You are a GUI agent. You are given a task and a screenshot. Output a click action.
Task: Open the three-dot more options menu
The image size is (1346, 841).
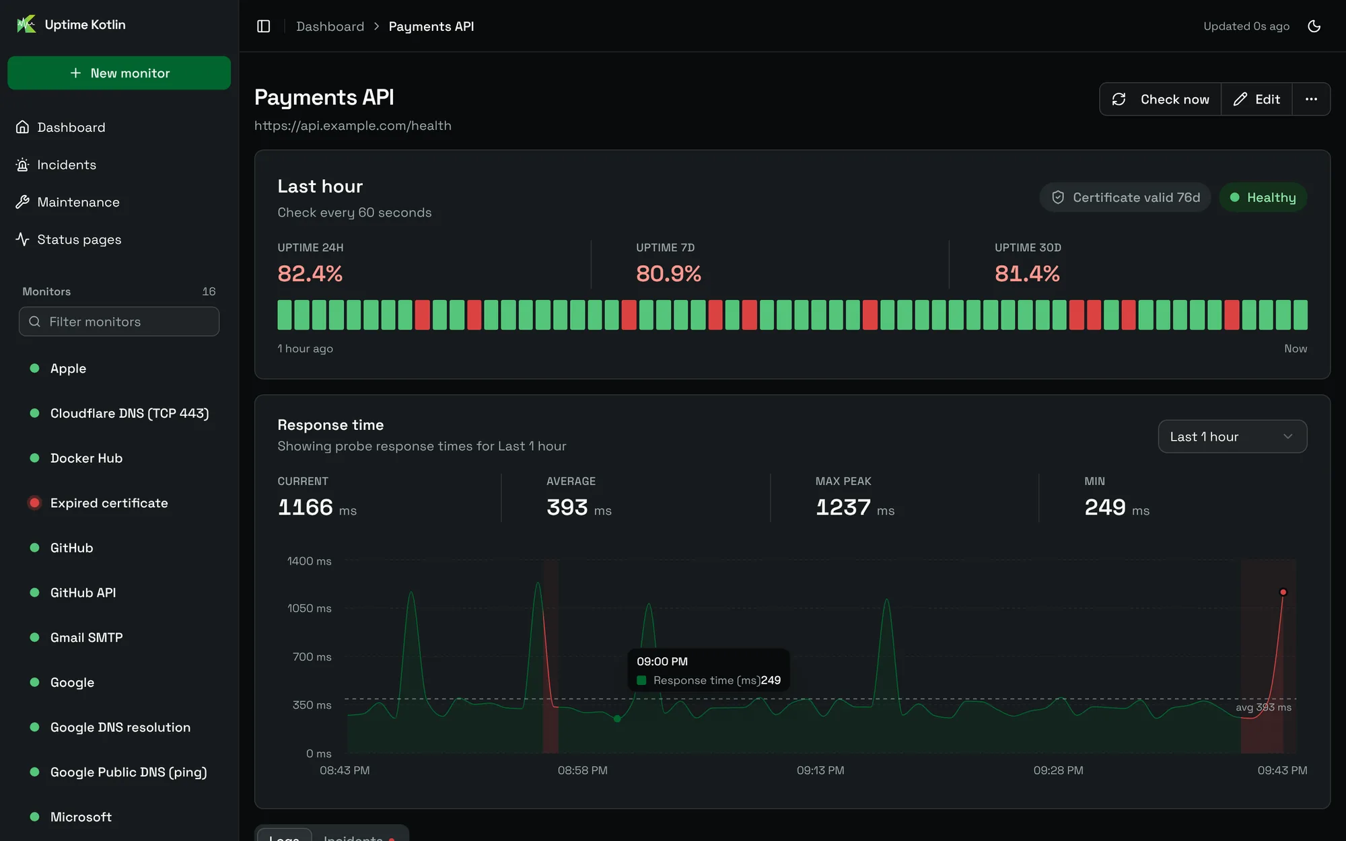[x=1311, y=100]
